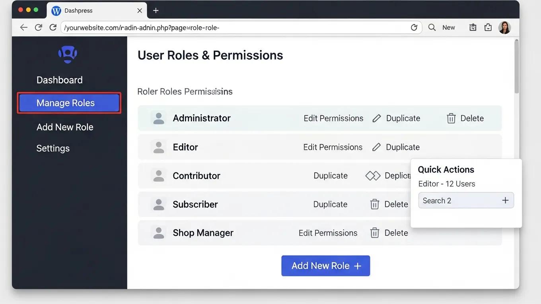Click Duplicate beside the Editor pencil icon
The image size is (541, 304).
(403, 147)
